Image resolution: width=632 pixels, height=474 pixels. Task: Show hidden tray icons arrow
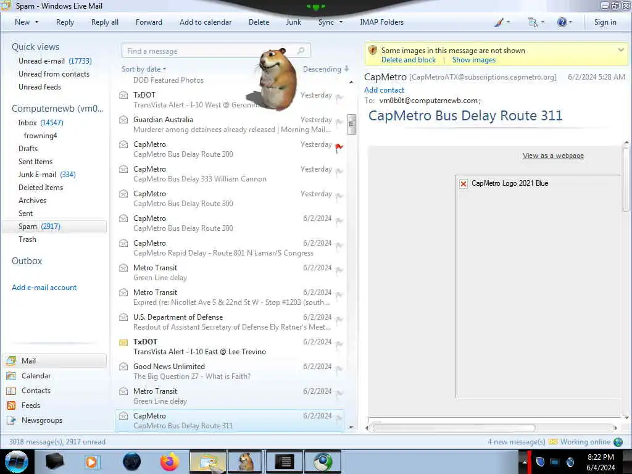point(525,462)
